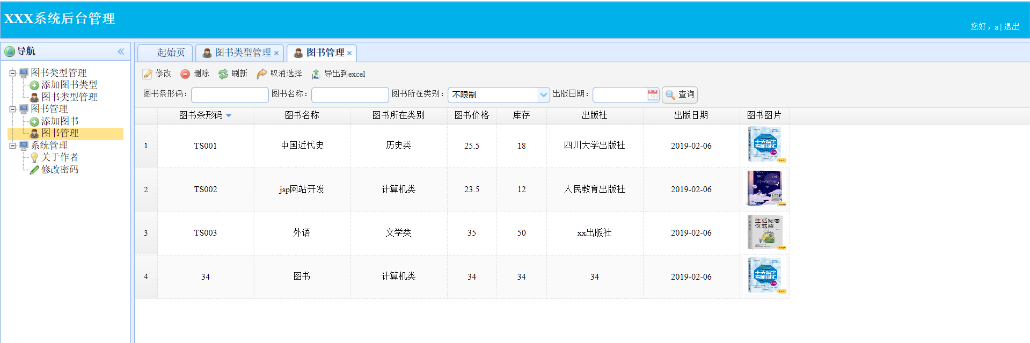Click the 导出到excel export icon
The width and height of the screenshot is (1030, 343).
click(316, 74)
